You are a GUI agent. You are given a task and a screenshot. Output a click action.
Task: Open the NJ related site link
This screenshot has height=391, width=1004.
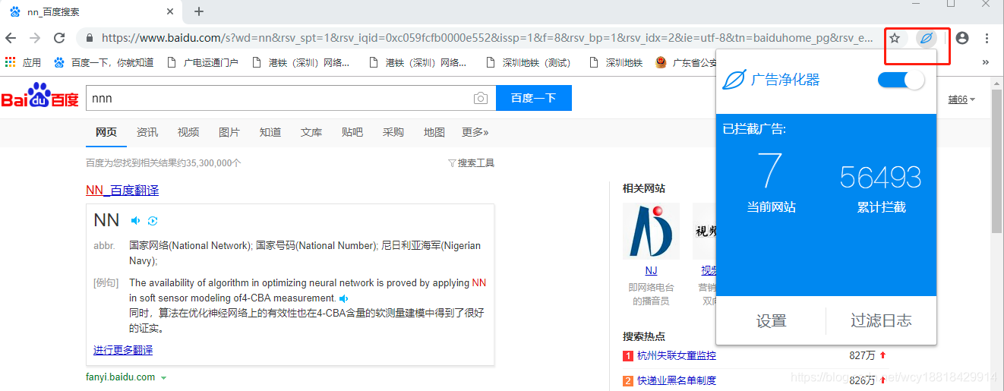point(651,270)
